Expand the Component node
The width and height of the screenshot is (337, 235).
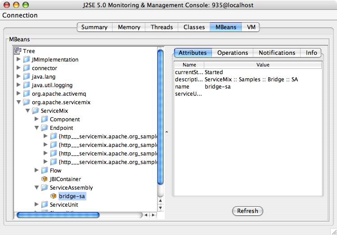[37, 119]
